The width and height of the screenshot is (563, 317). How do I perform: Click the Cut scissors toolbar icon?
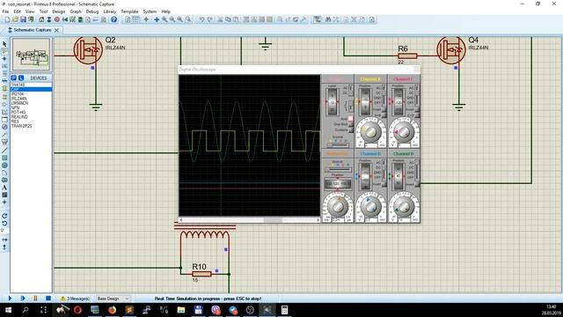(x=220, y=19)
